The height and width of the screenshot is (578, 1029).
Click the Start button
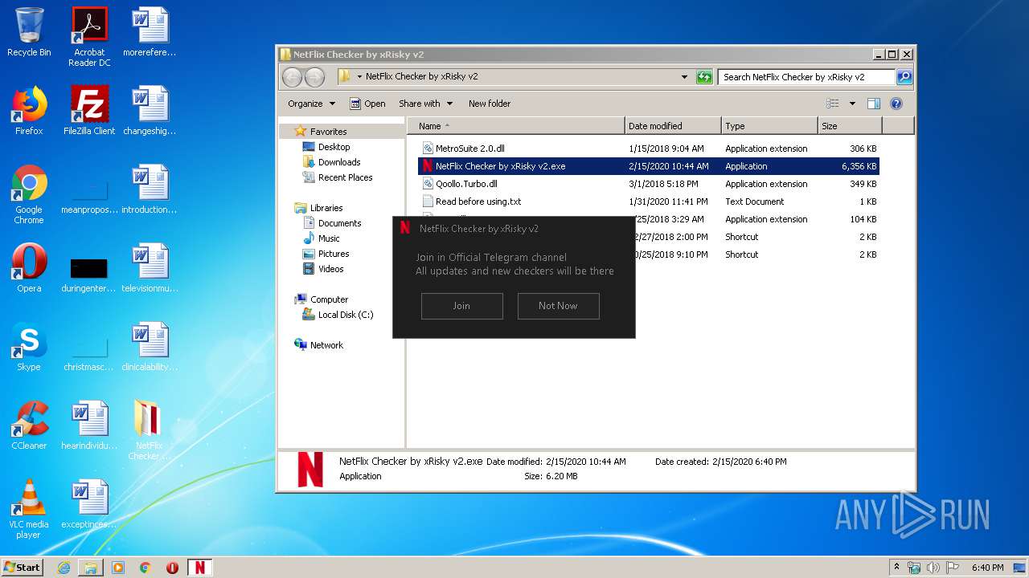coord(23,567)
